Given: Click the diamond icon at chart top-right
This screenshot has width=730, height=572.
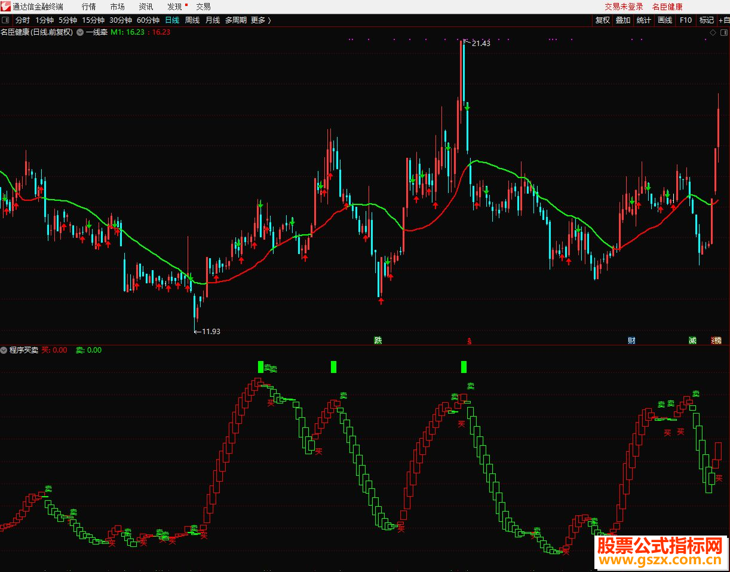Looking at the screenshot, I should coord(712,32).
